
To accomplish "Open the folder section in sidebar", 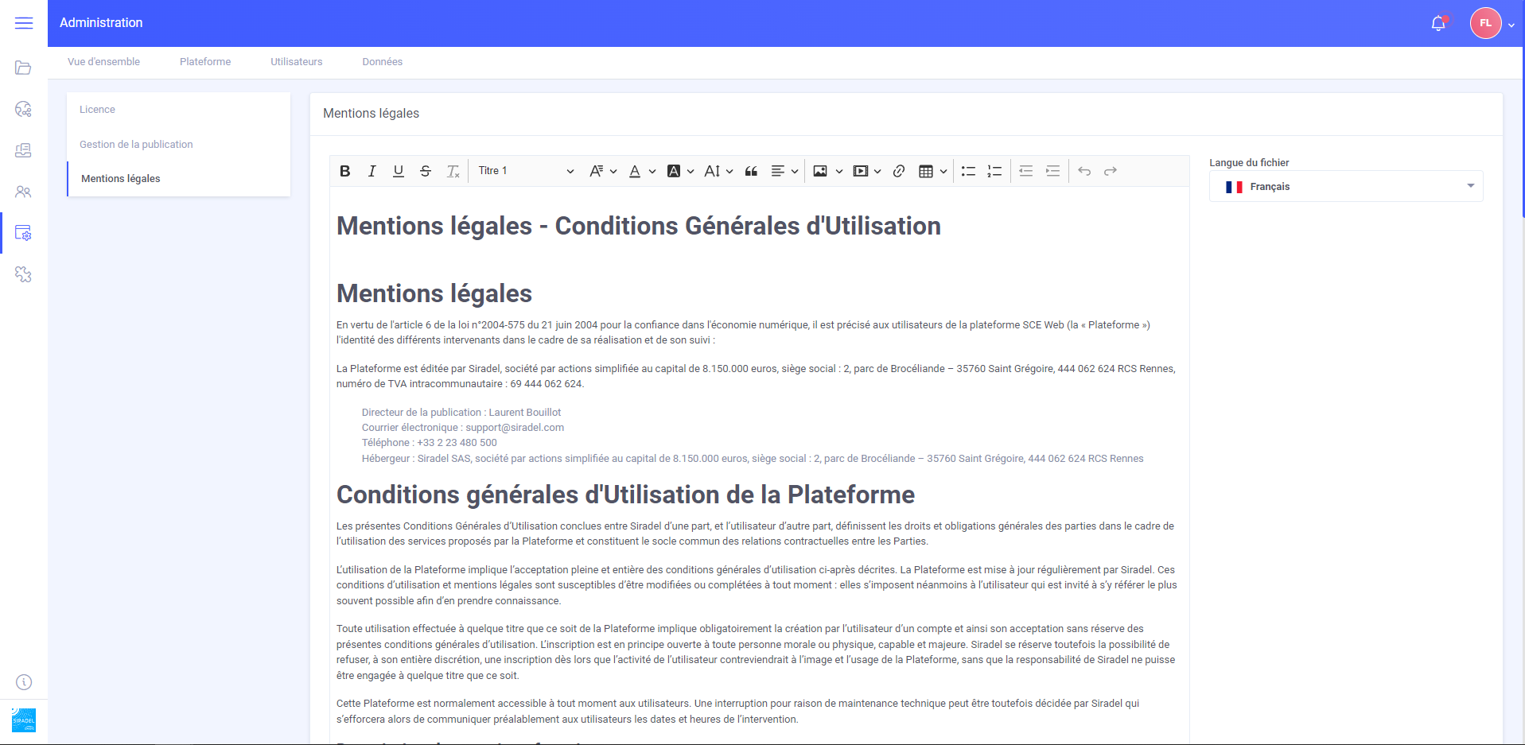I will click(23, 68).
